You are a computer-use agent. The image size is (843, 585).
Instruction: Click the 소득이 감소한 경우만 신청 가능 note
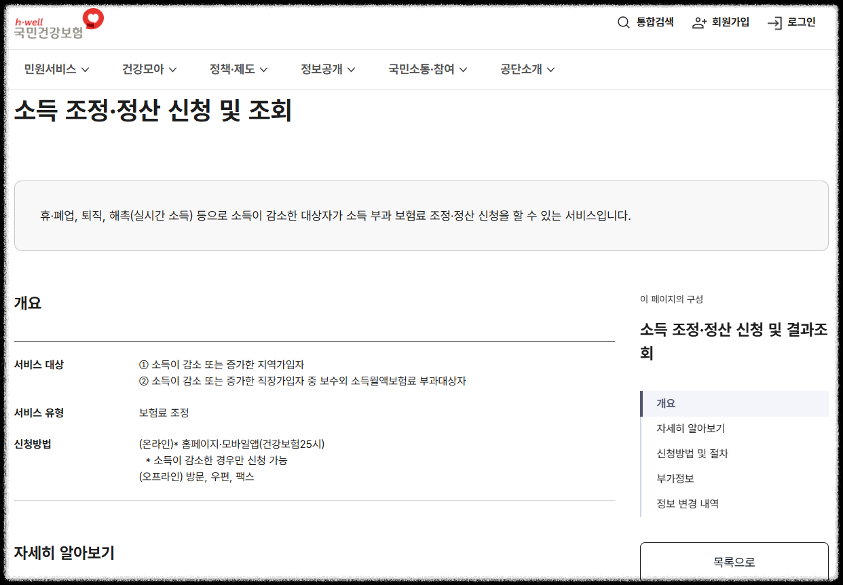pyautogui.click(x=217, y=460)
